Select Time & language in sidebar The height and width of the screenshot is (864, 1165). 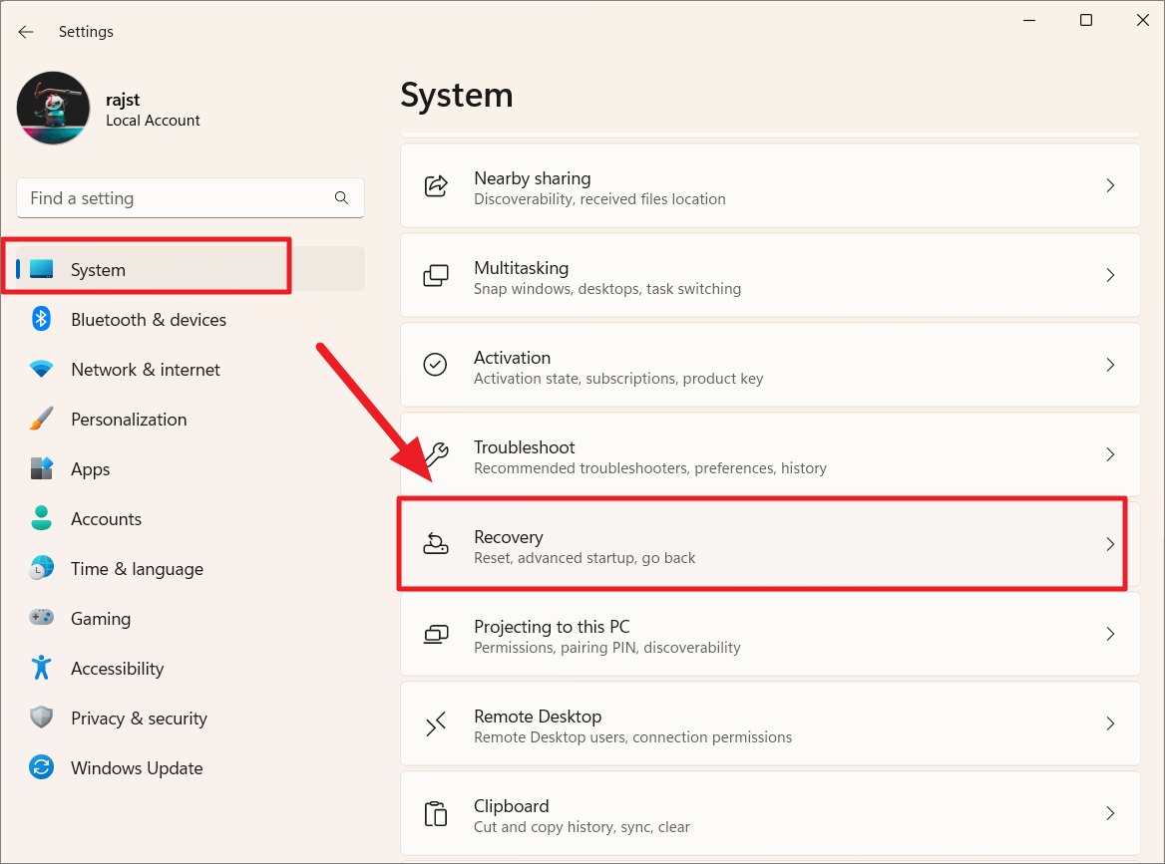pyautogui.click(x=138, y=569)
